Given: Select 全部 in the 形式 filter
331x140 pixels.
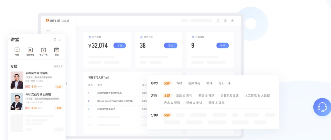Looking at the screenshot, I should tap(167, 83).
